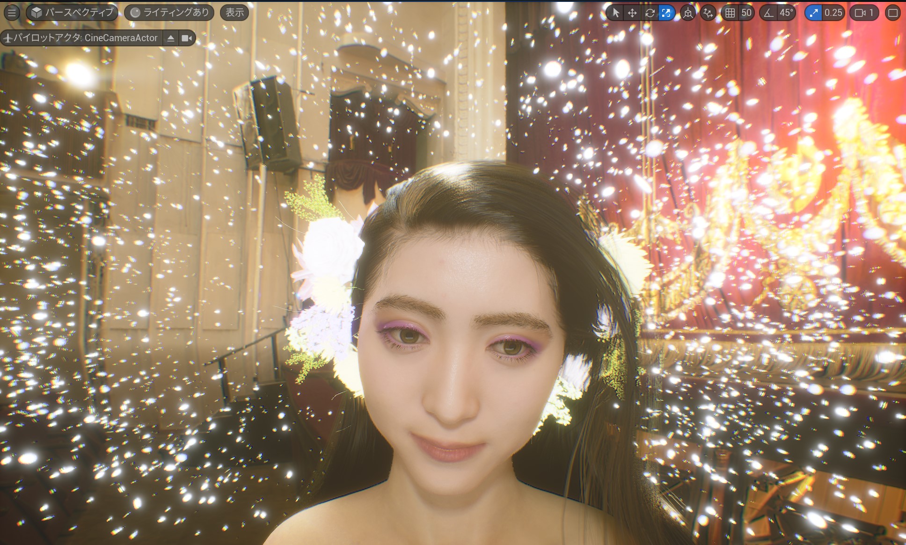The width and height of the screenshot is (906, 545).
Task: Select the translate move tool
Action: (632, 13)
